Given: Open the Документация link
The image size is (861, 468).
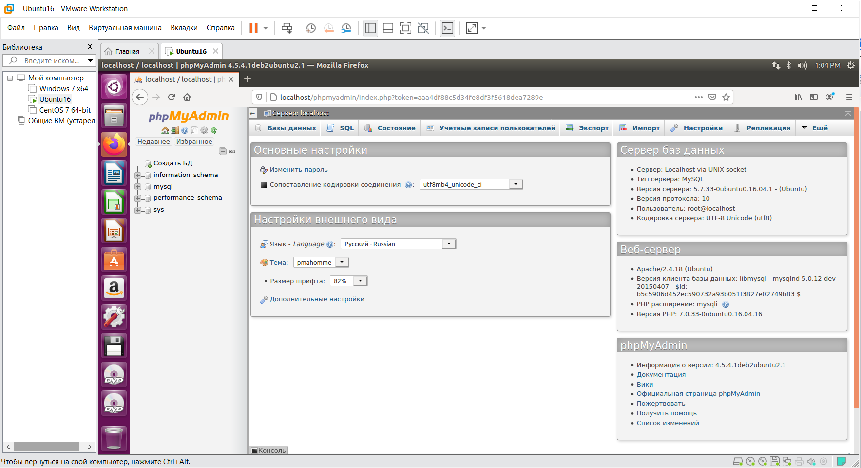Looking at the screenshot, I should tap(661, 374).
